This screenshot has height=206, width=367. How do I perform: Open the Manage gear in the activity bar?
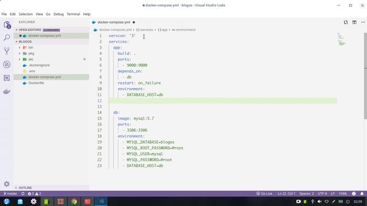coord(7,184)
